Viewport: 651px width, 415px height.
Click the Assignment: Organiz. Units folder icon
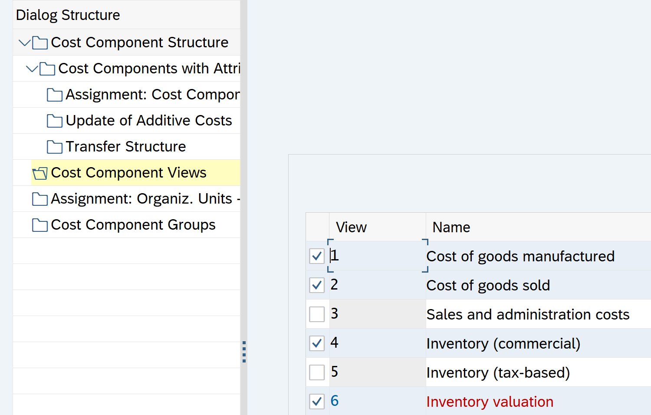tap(40, 199)
